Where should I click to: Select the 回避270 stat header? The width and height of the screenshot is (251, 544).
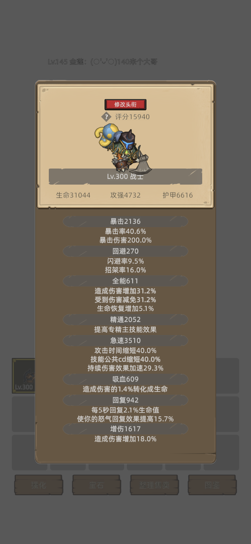click(x=125, y=251)
